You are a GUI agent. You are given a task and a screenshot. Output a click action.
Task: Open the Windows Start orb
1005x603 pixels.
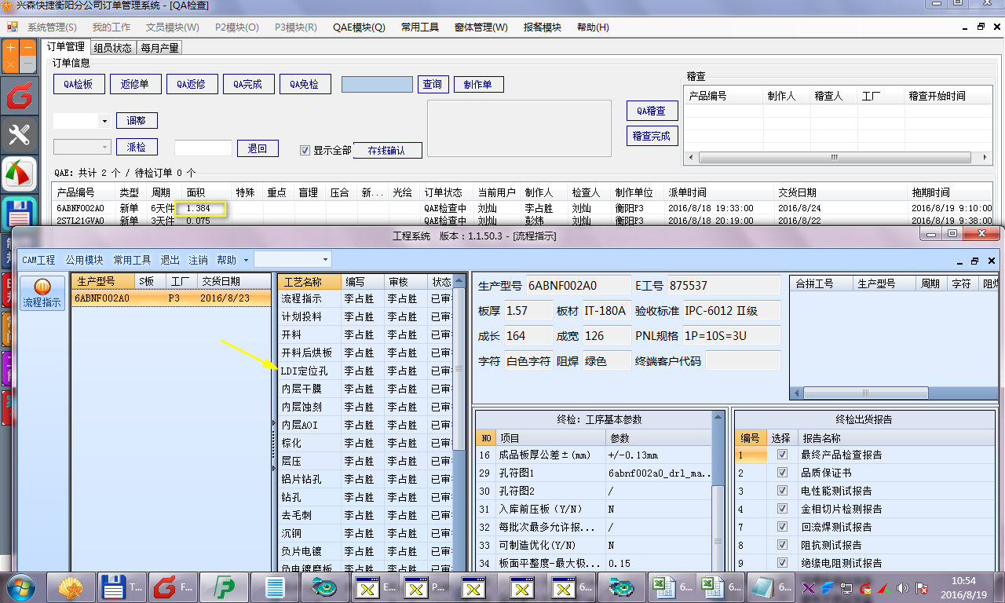point(20,587)
